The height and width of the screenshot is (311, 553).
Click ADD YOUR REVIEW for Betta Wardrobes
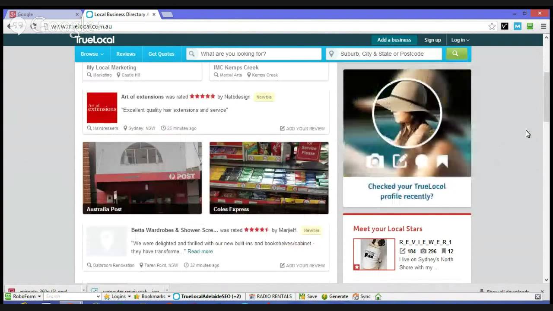pyautogui.click(x=302, y=266)
